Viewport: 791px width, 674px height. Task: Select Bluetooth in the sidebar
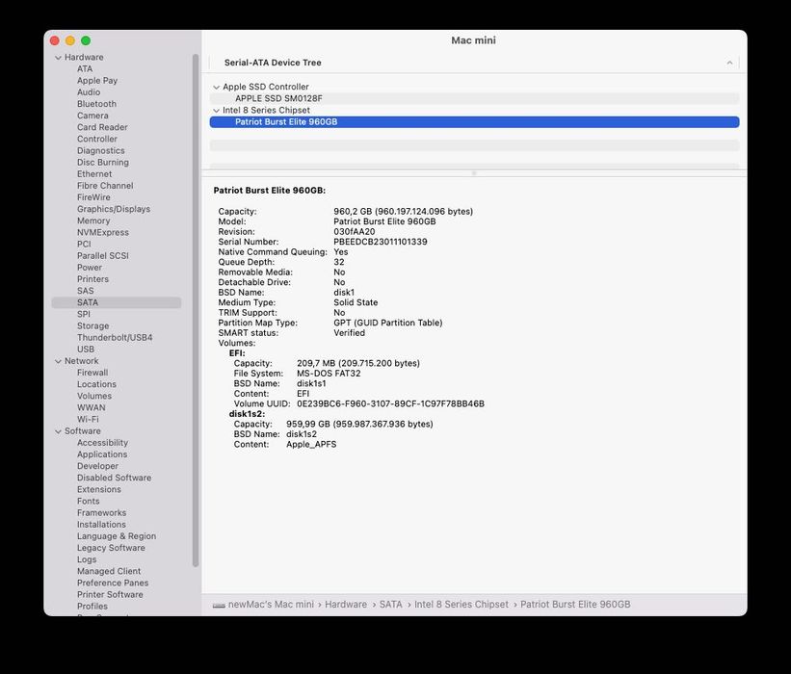(x=96, y=103)
